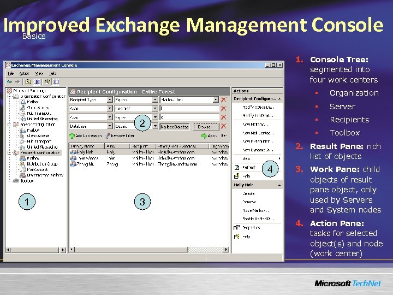393x295 pixels.
Task: Click the Mailbox icon under Recipient Configuration
Action: [x=22, y=158]
